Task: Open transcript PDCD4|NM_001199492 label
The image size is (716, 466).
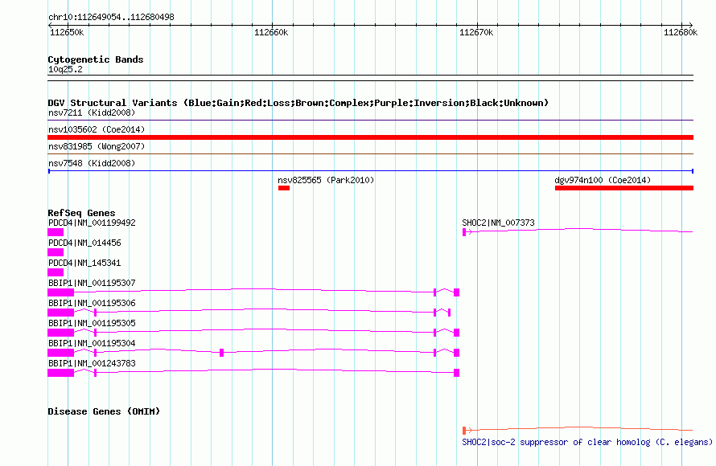Action: pos(92,223)
